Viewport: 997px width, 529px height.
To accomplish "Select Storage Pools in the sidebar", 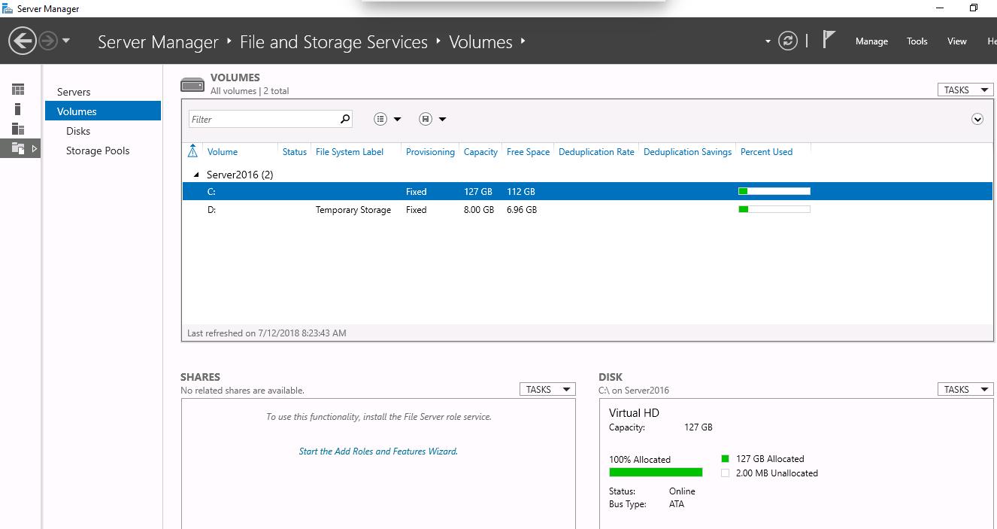I will tap(97, 150).
